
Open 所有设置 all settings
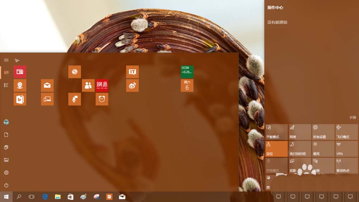pos(323,132)
